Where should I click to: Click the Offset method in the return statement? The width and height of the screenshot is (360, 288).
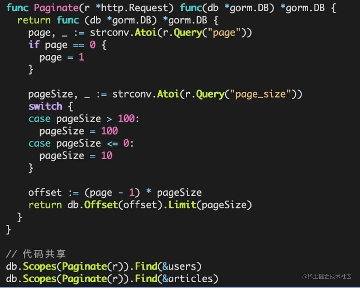[x=101, y=205]
